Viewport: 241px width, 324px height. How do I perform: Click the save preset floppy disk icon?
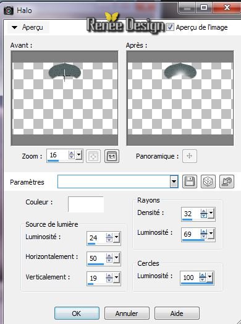[x=190, y=182]
